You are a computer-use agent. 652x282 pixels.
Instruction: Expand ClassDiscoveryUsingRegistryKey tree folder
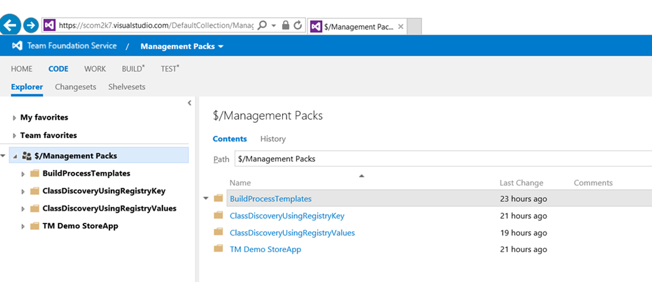click(x=23, y=192)
